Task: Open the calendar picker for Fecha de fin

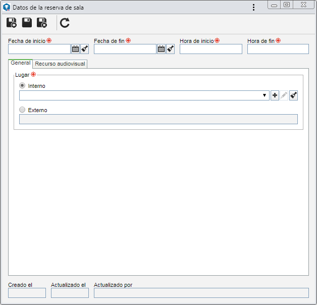Action: [x=161, y=49]
